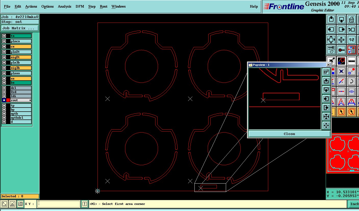Image resolution: width=359 pixels, height=211 pixels.
Task: Click the Job Matrix button
Action: pos(20,28)
